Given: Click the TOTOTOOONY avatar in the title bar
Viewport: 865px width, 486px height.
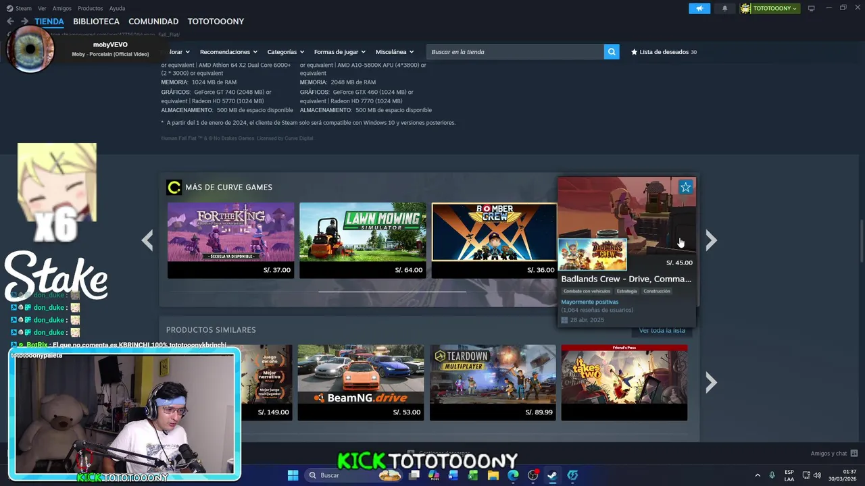Looking at the screenshot, I should click(745, 8).
